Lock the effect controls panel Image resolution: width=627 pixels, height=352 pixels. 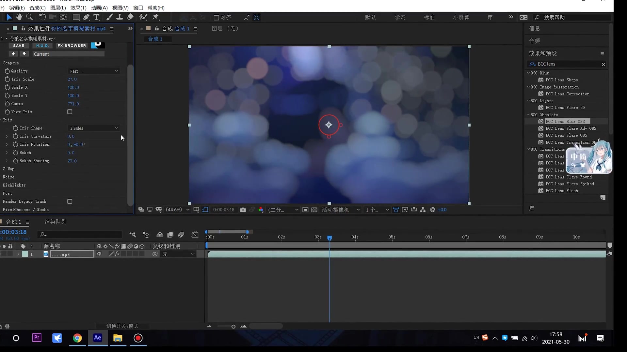click(x=23, y=29)
